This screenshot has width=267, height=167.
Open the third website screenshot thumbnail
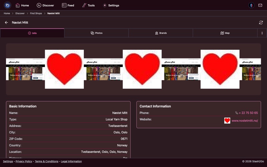tap(181, 69)
